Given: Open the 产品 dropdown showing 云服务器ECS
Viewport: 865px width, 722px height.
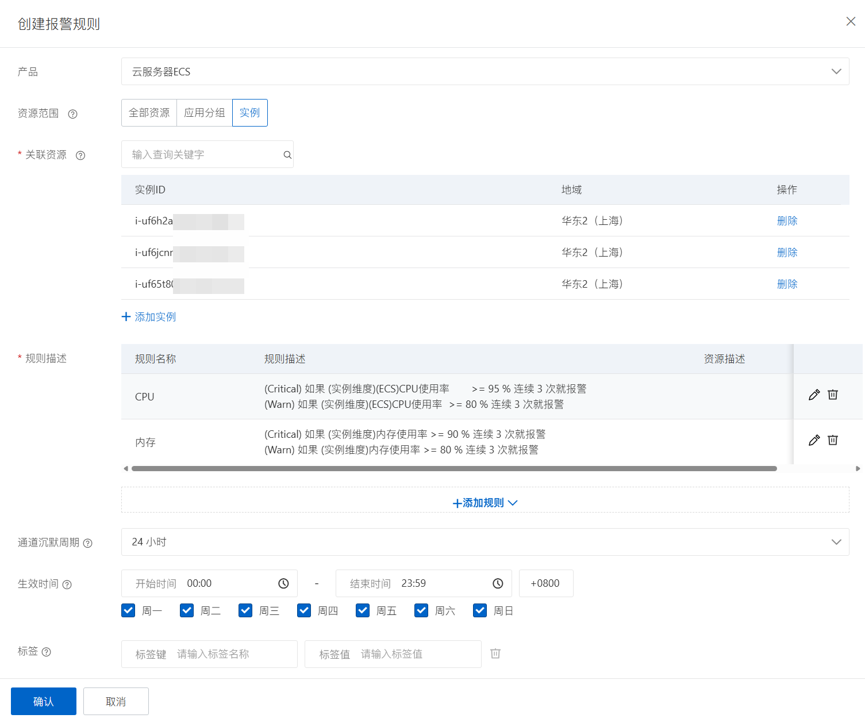Looking at the screenshot, I should coord(485,71).
